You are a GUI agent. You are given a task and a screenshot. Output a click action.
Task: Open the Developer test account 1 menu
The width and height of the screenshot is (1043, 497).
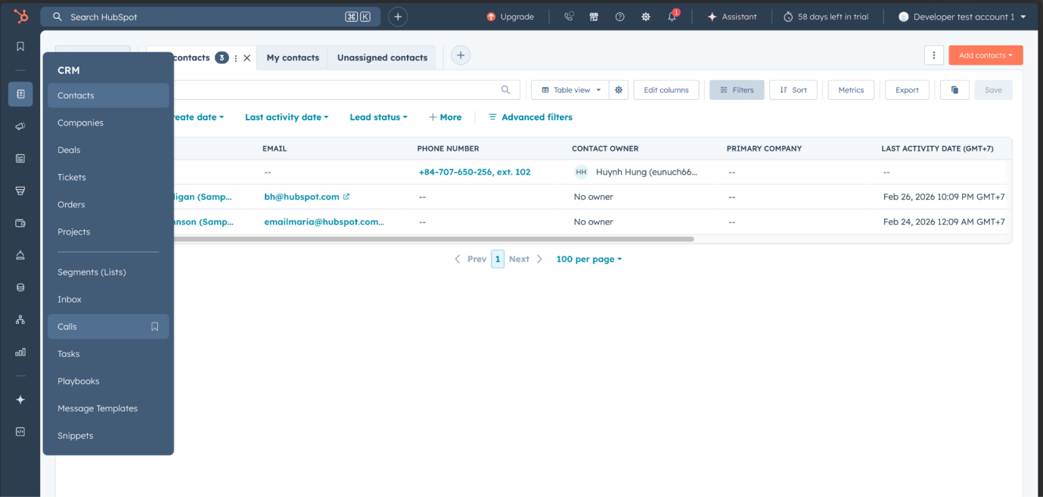click(x=962, y=17)
